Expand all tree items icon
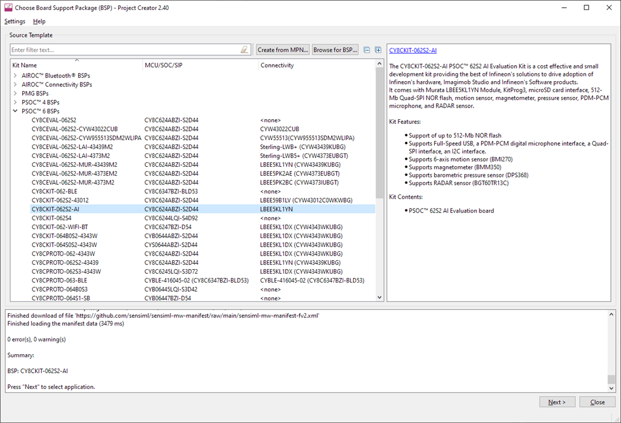The image size is (621, 423). point(378,50)
